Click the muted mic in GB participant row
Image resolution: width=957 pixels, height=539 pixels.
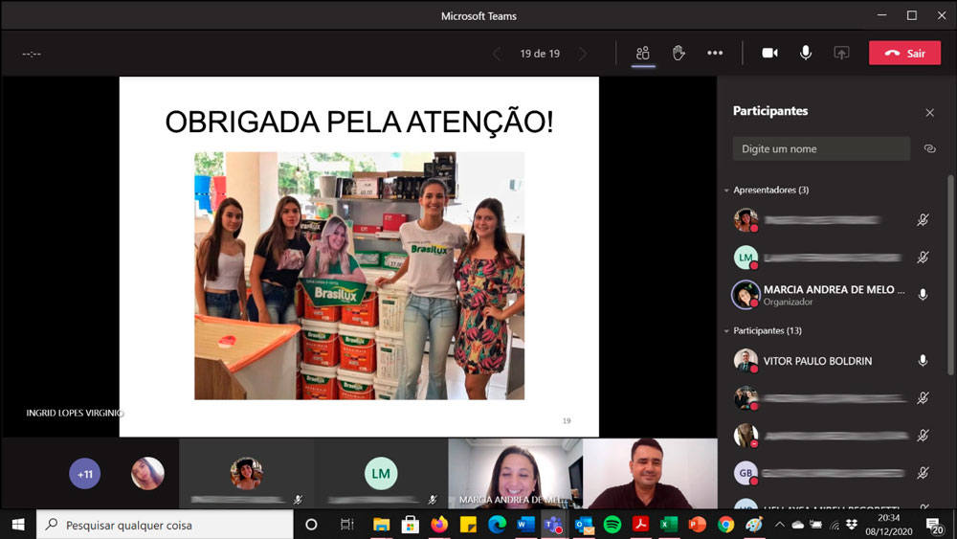923,473
